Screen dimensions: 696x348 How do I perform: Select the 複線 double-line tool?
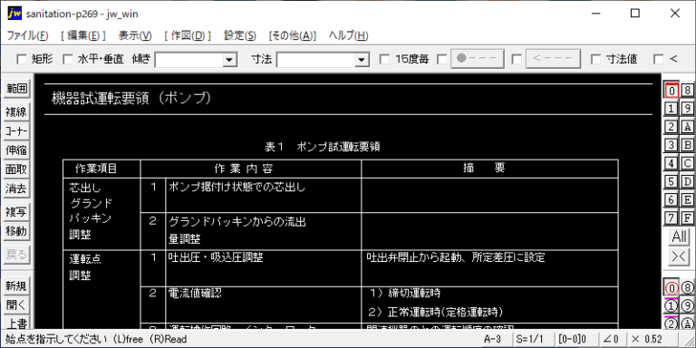(17, 112)
